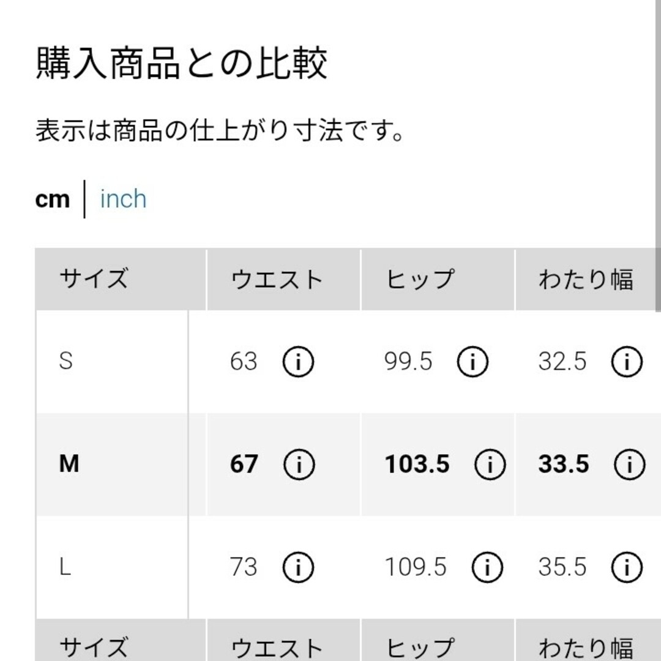The height and width of the screenshot is (661, 661).
Task: Click the わたり幅 column header
Action: click(586, 280)
